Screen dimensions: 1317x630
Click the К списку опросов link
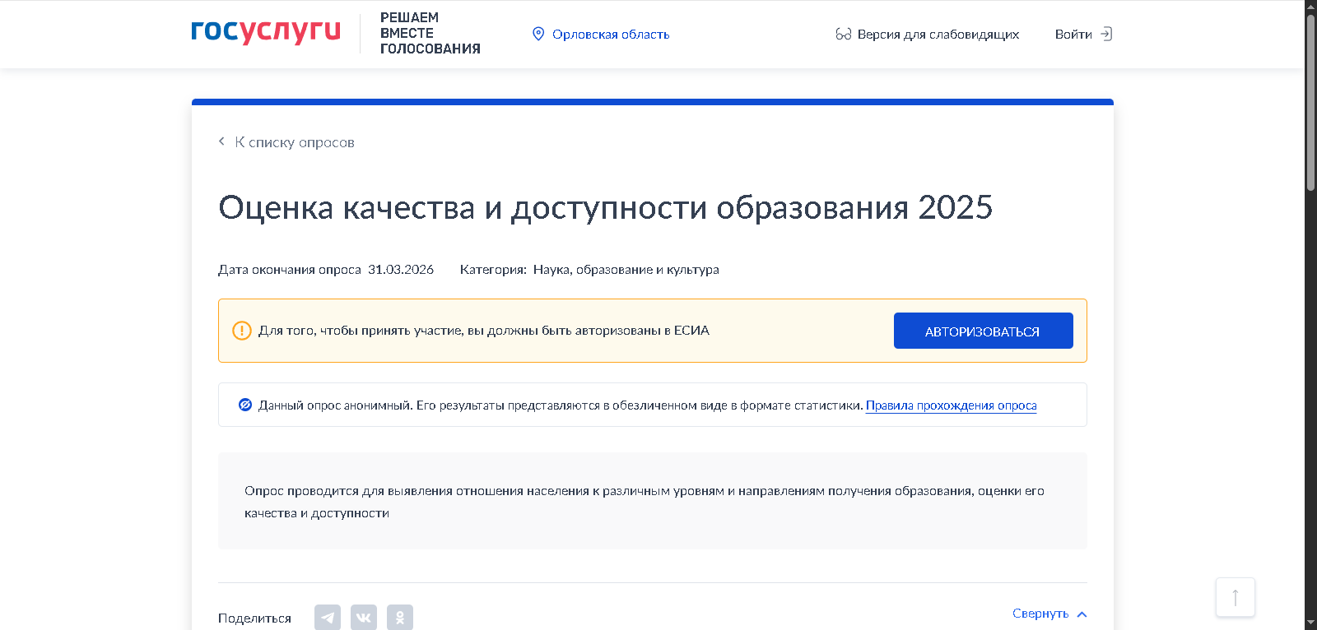click(x=295, y=142)
